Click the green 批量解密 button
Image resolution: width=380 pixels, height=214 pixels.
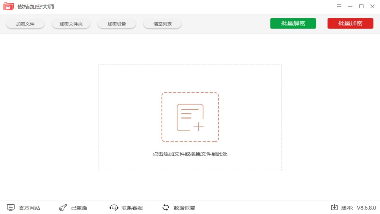click(x=293, y=23)
